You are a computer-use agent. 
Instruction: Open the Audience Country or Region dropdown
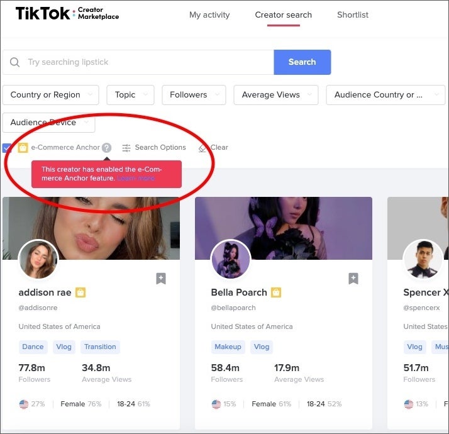point(385,95)
